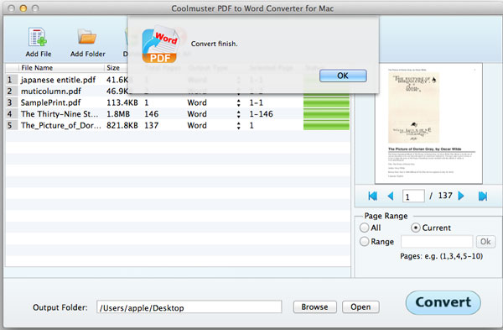Screen dimensions: 503x330
Task: Click the page range input field
Action: pos(437,242)
